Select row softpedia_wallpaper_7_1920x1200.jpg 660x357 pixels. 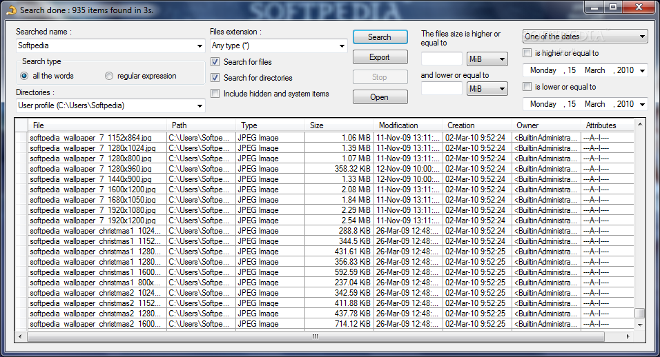point(324,221)
